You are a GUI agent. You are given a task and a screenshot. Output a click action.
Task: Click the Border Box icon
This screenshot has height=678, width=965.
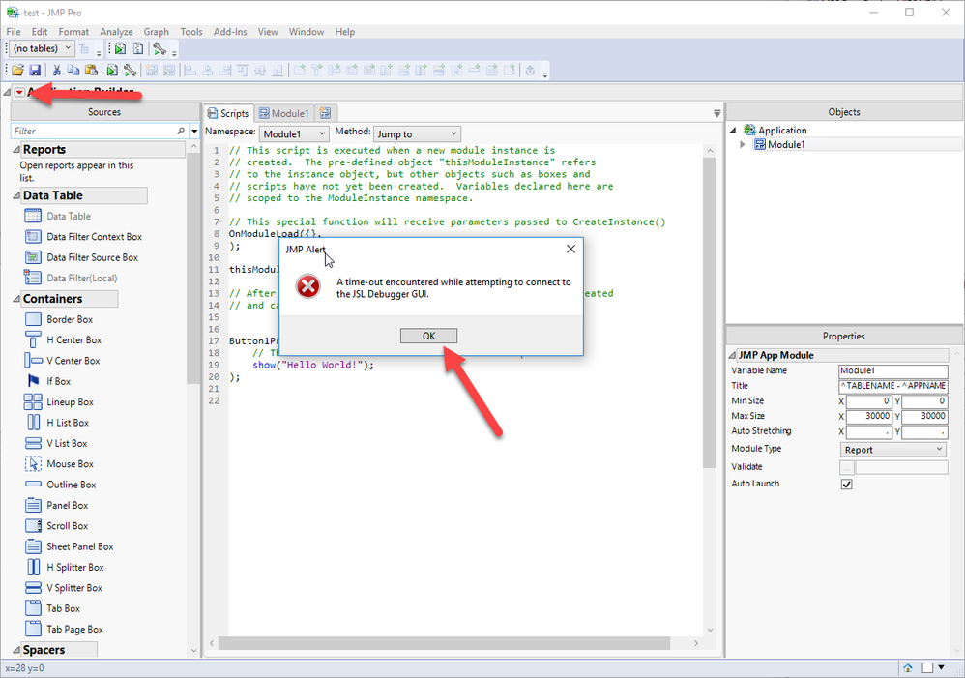pyautogui.click(x=33, y=319)
